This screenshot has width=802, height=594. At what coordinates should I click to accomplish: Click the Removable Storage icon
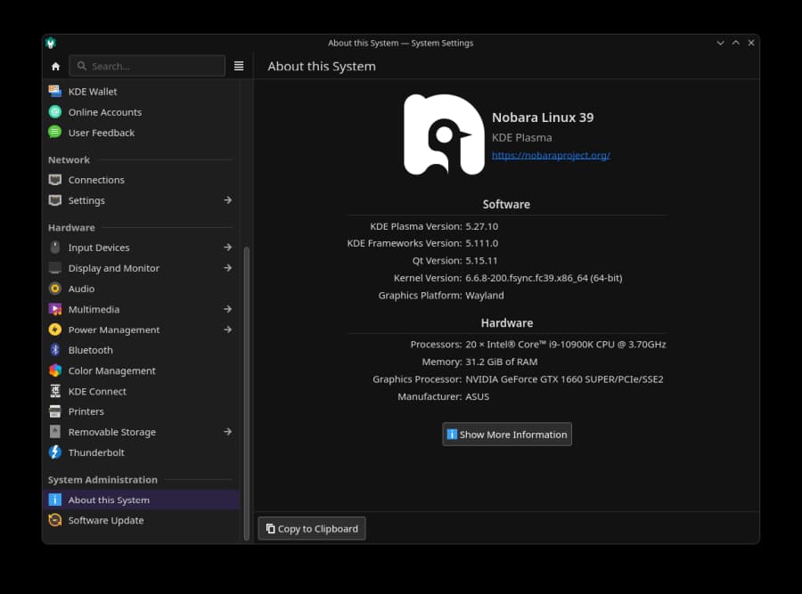click(55, 432)
